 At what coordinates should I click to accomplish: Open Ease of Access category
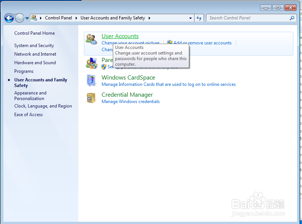(28, 115)
